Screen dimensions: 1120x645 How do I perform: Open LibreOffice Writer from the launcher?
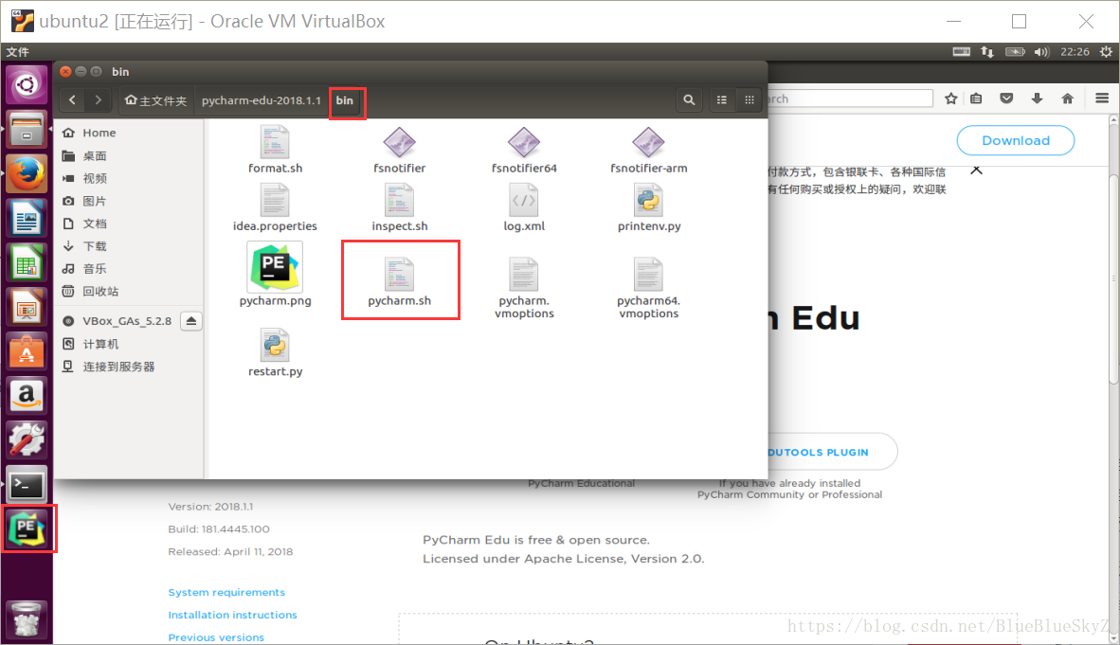pyautogui.click(x=27, y=218)
